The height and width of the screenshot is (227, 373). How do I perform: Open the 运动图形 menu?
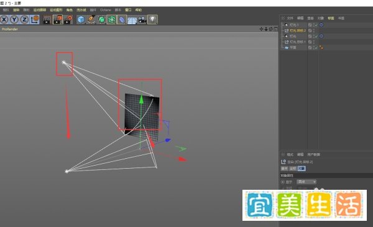(56, 10)
